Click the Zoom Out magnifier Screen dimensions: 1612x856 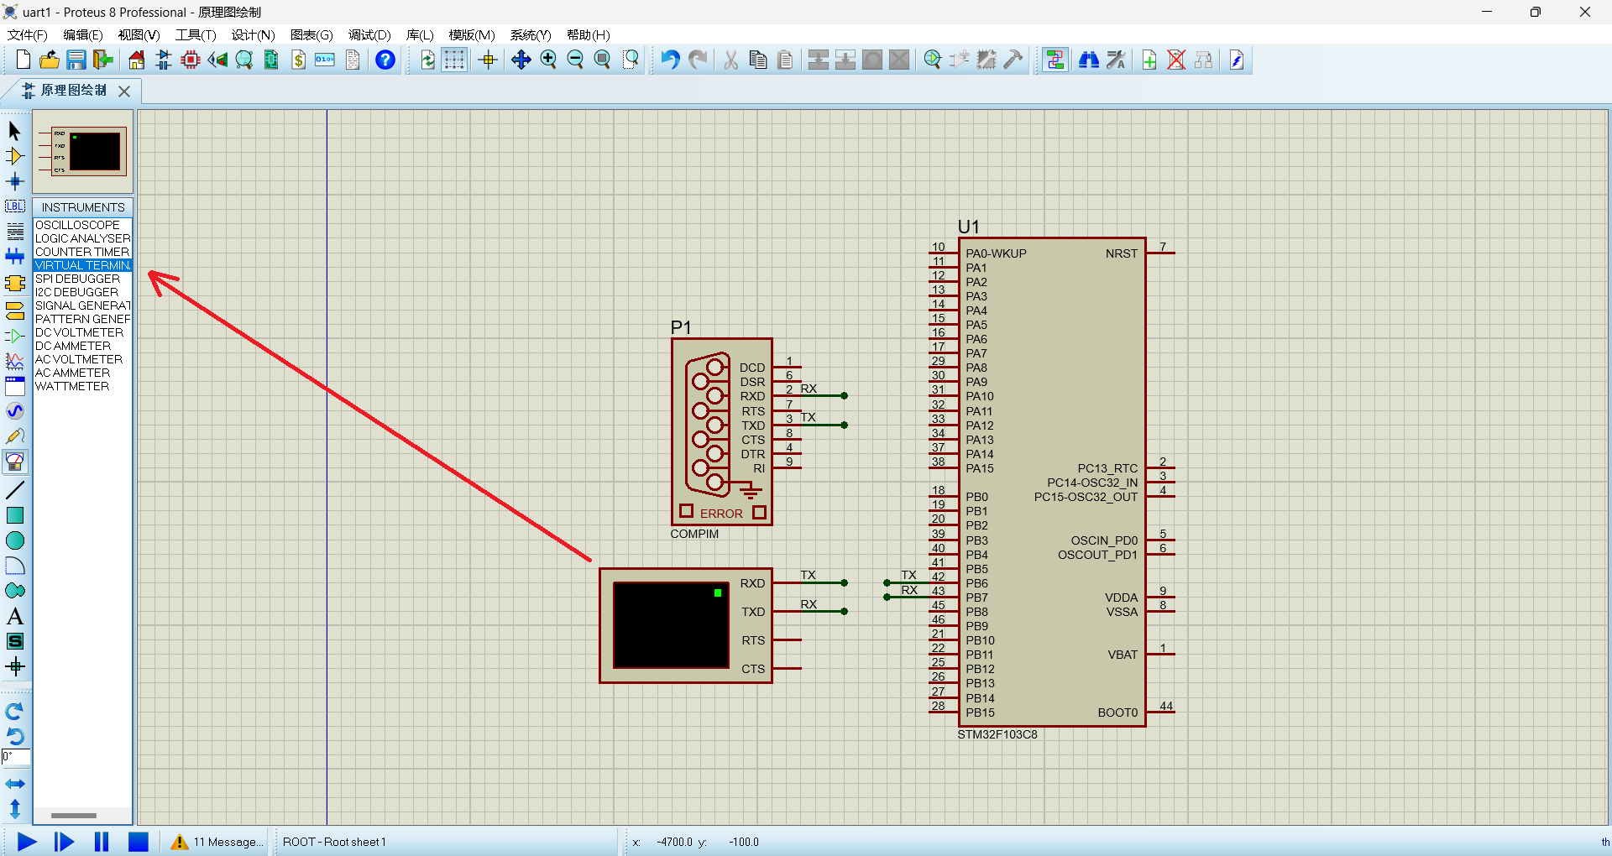[x=575, y=60]
